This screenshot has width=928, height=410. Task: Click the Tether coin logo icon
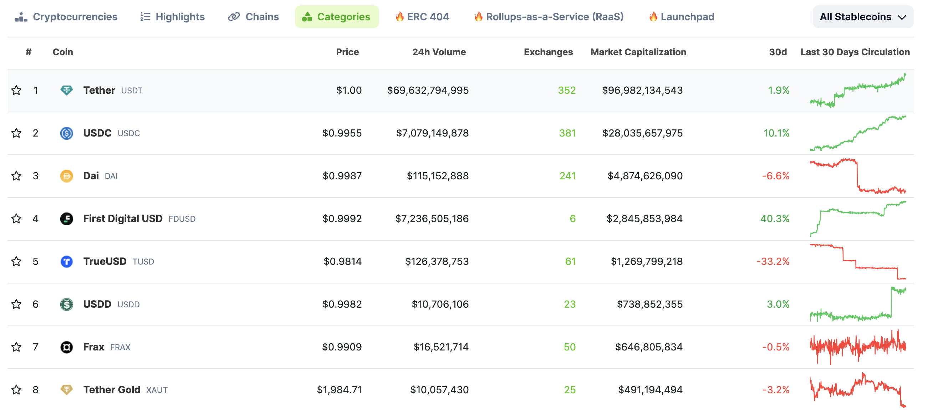click(66, 90)
